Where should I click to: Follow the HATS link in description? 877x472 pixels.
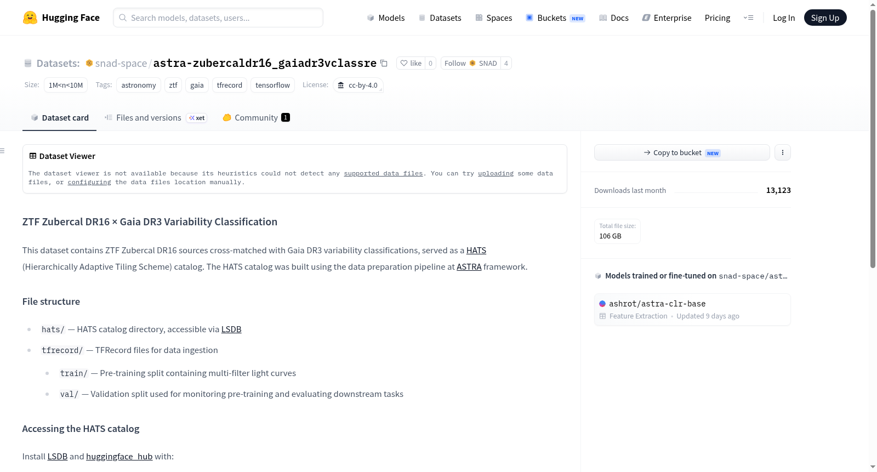[x=476, y=250]
